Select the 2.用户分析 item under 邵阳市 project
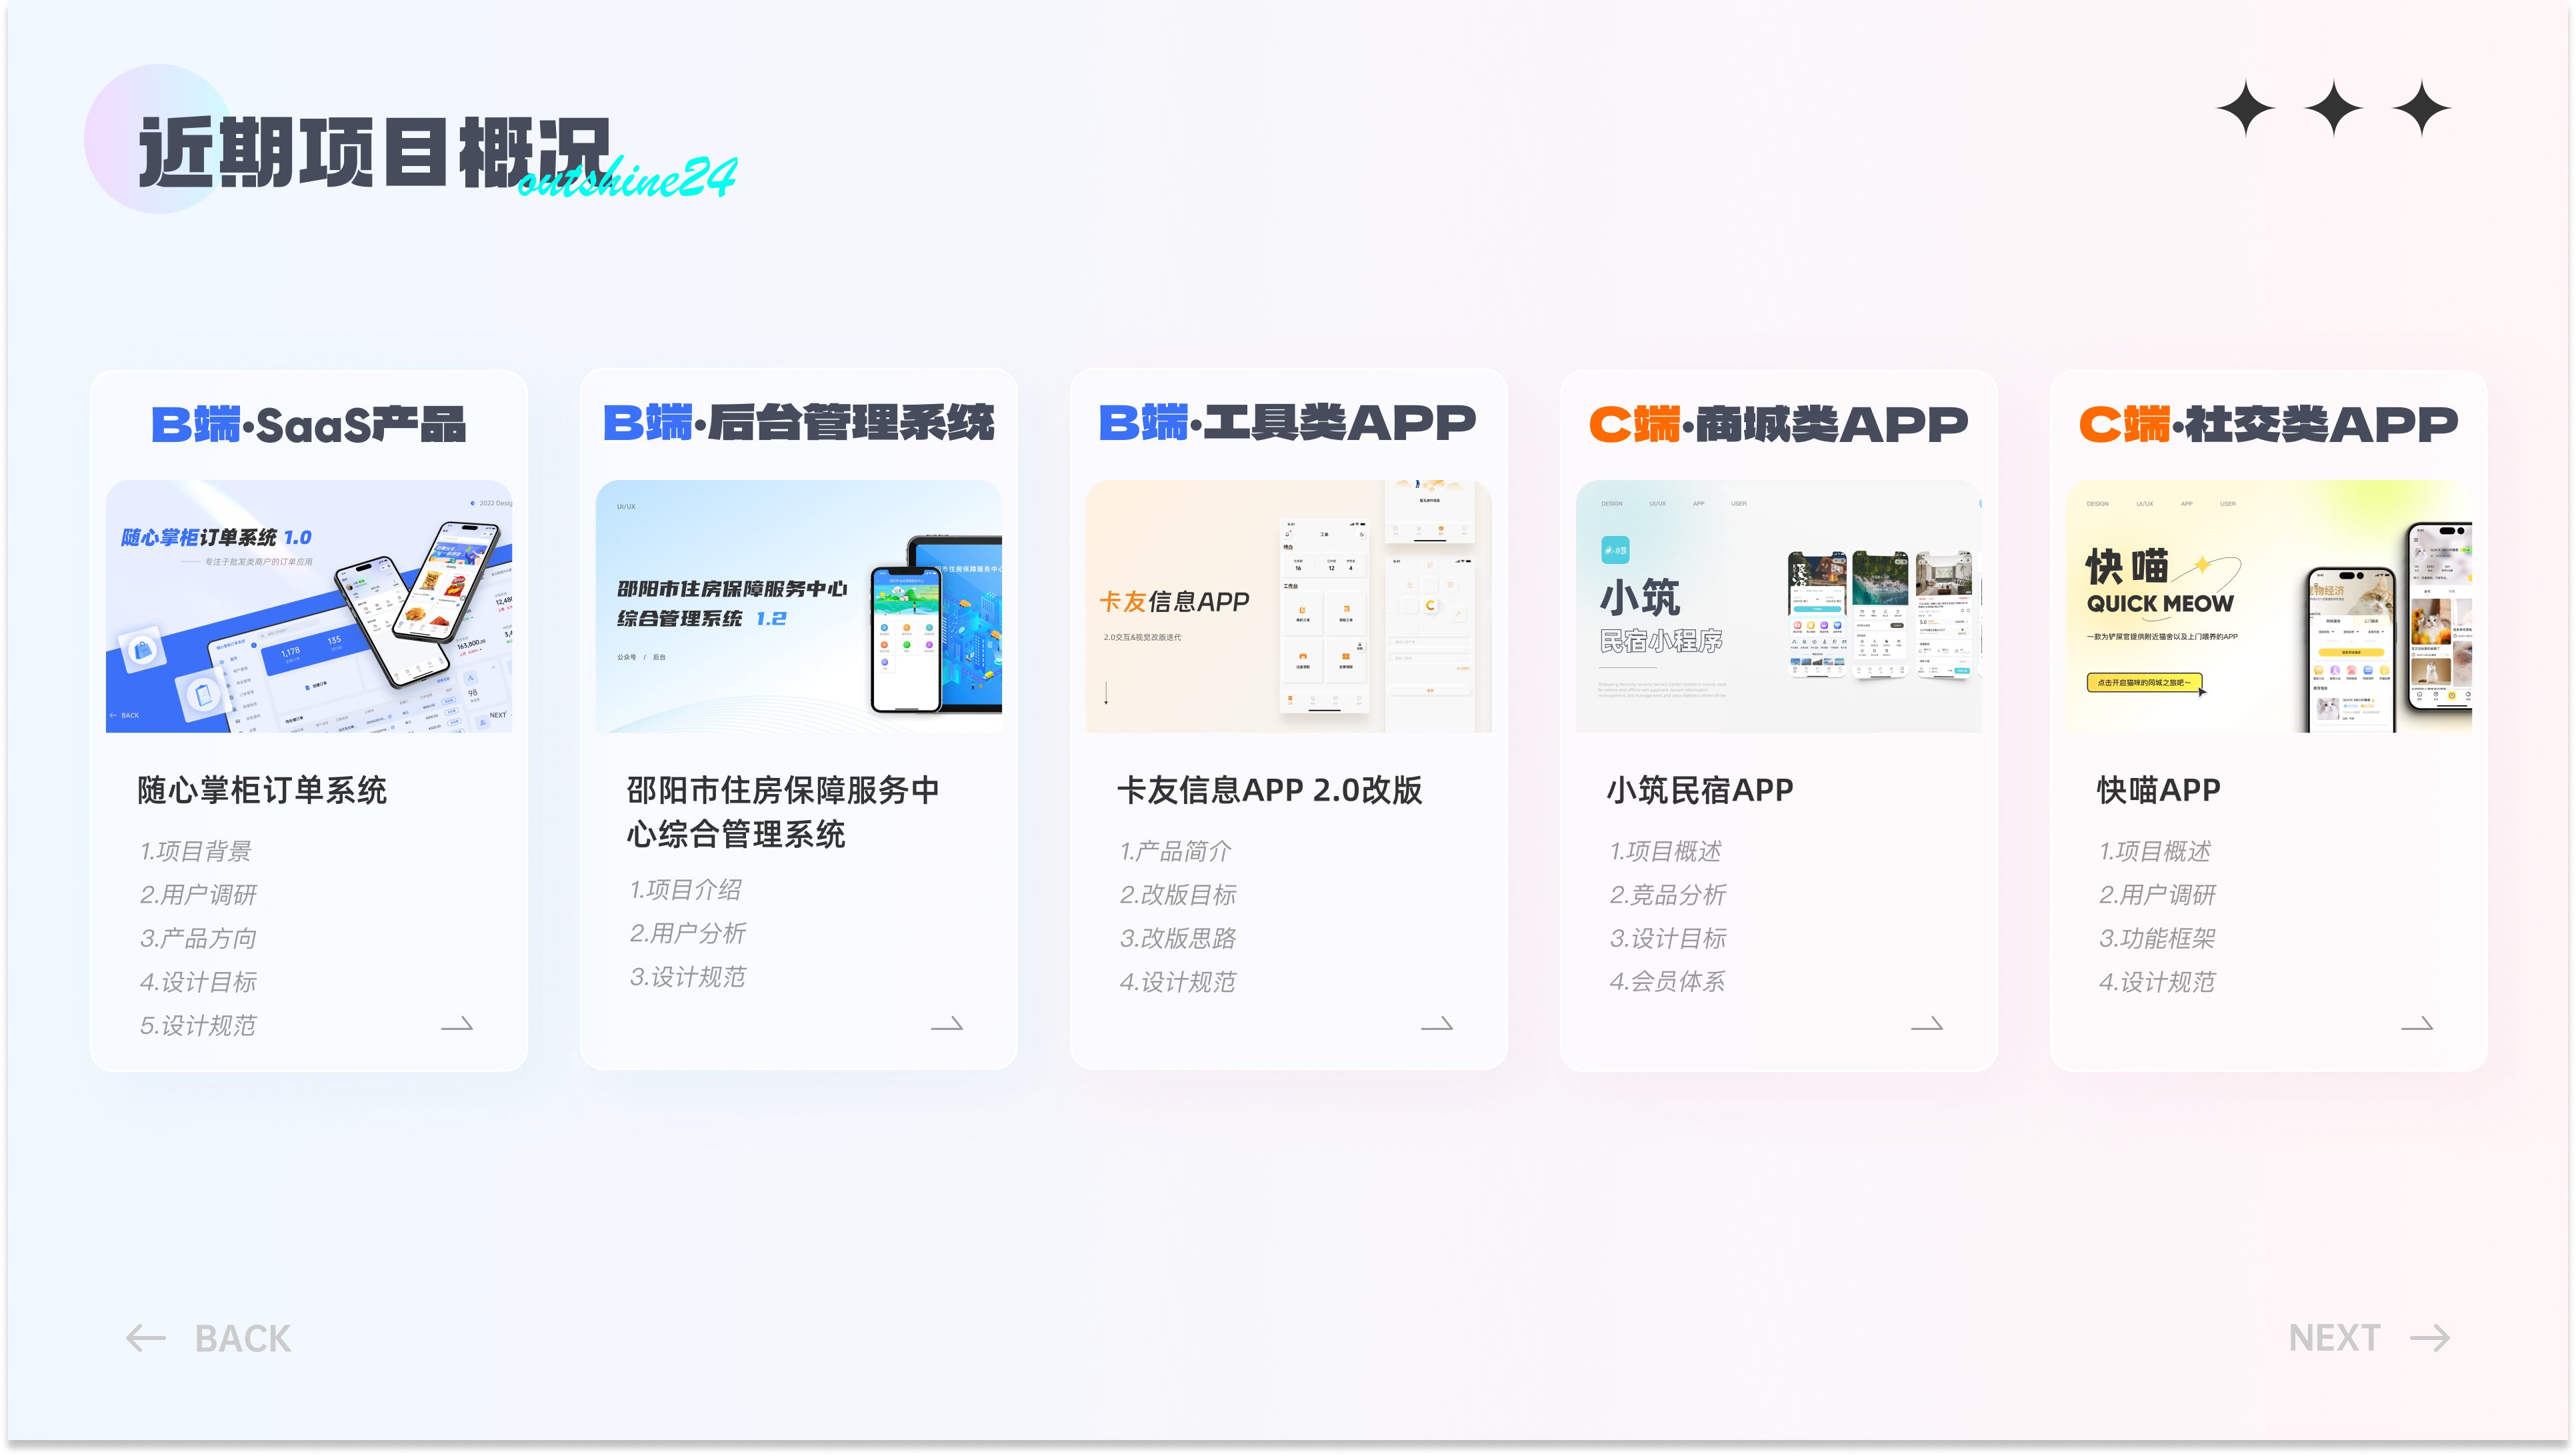 coord(687,933)
